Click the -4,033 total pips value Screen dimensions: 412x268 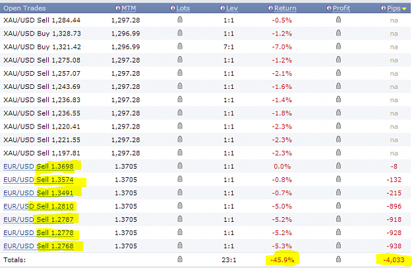[x=394, y=260]
